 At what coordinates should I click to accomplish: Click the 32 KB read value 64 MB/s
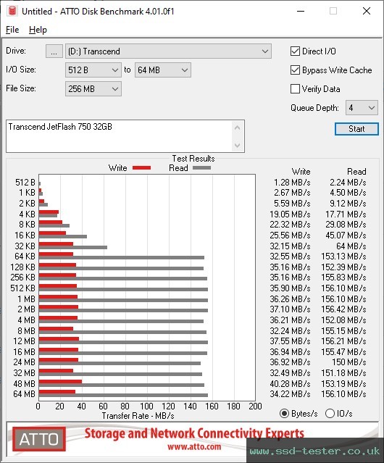tap(351, 246)
